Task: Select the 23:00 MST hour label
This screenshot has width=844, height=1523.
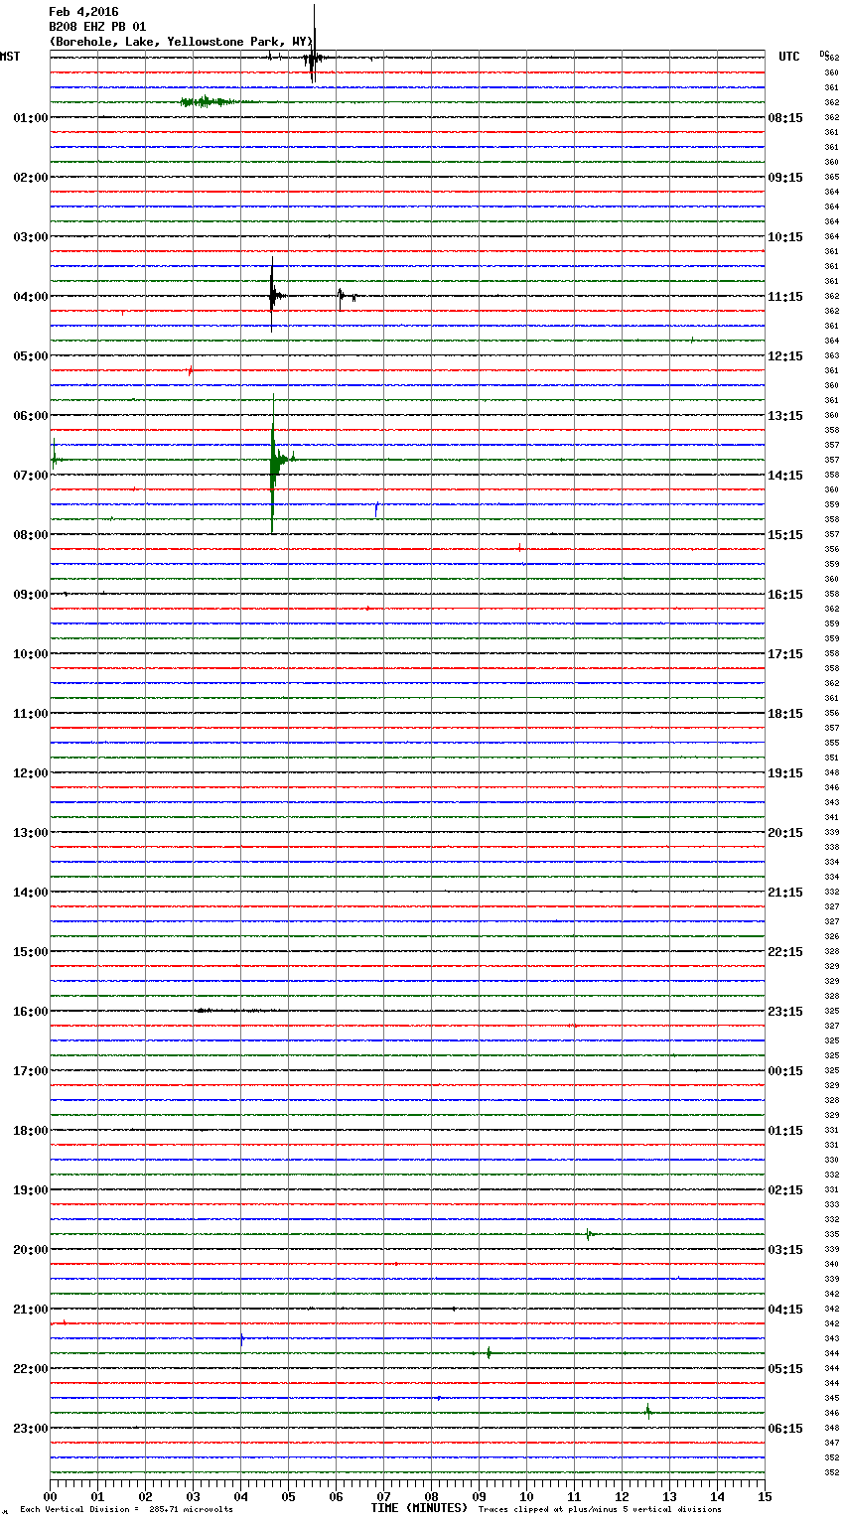Action: point(30,1429)
